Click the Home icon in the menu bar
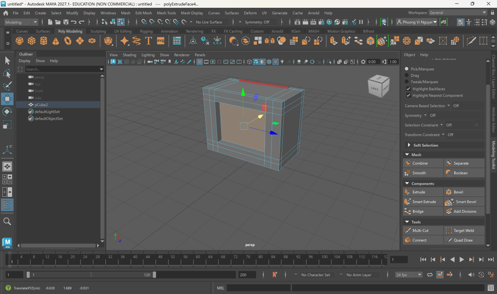Screen dimensions: 497x294 6,13
